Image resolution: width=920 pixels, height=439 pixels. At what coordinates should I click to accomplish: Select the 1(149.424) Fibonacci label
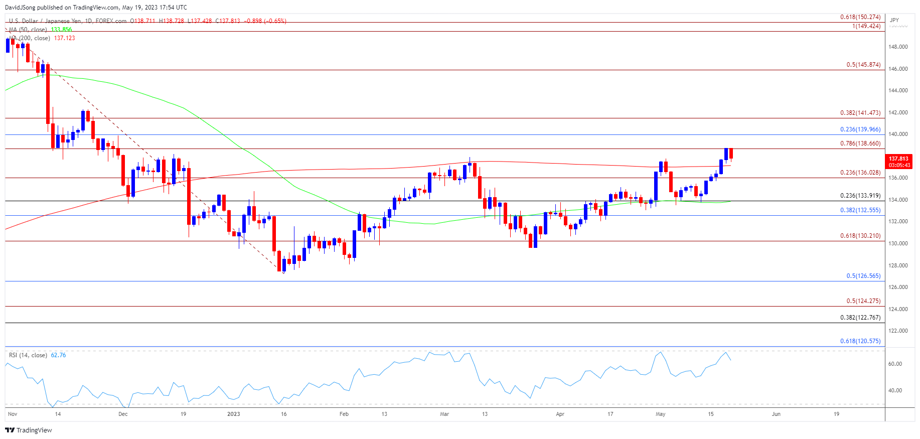866,26
